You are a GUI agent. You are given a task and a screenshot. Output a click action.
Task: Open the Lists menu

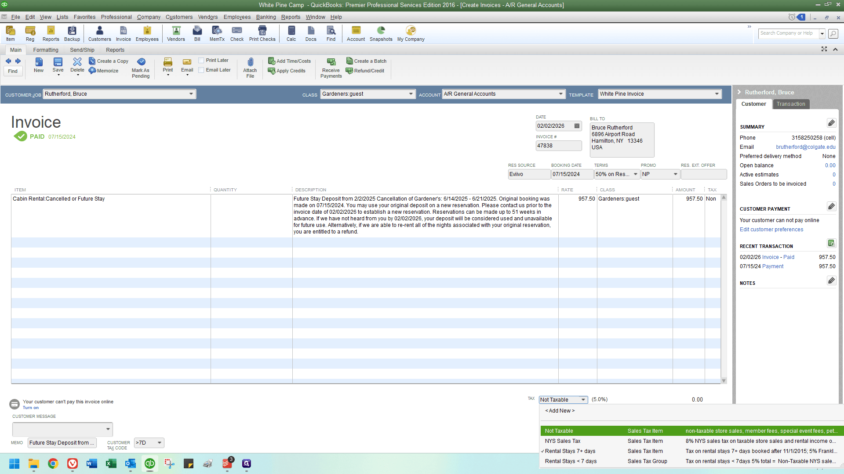tap(62, 17)
